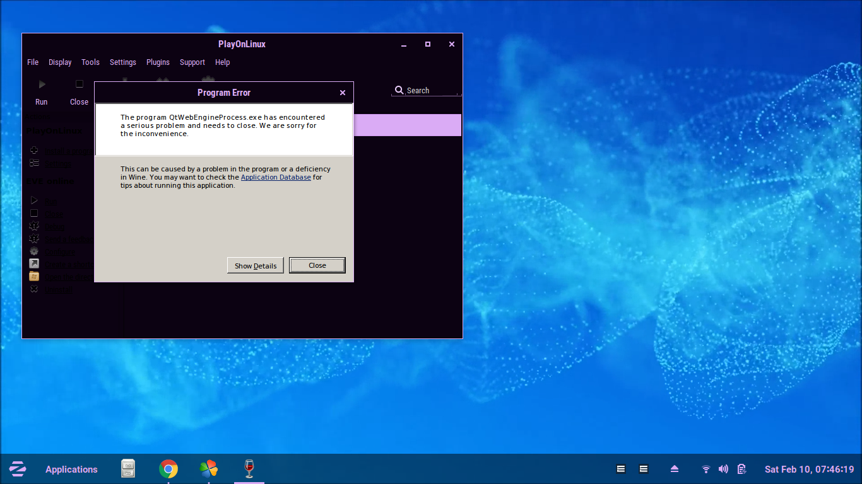Click the eject media tray icon
This screenshot has width=862, height=484.
(x=674, y=469)
